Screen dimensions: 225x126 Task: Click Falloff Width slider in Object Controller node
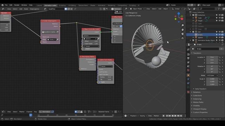pos(91,44)
